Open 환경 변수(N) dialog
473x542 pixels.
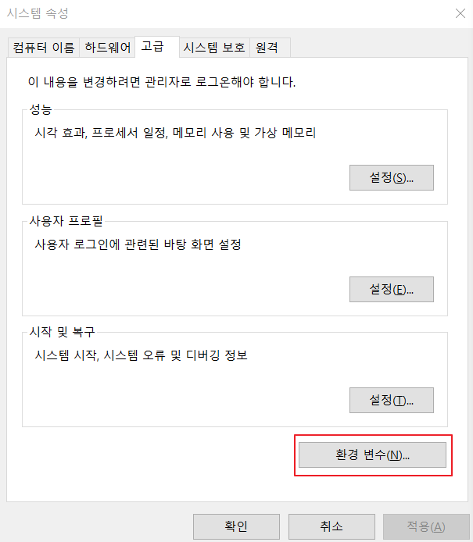pos(372,455)
